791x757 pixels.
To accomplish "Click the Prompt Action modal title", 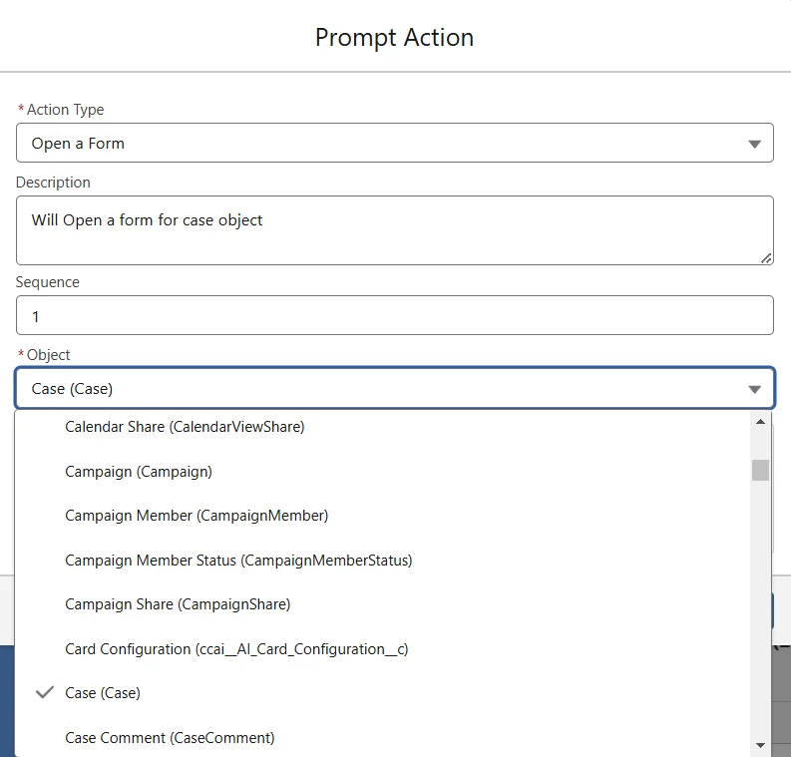I will (x=394, y=38).
